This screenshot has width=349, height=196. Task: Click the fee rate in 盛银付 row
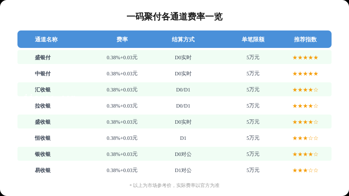coord(122,57)
